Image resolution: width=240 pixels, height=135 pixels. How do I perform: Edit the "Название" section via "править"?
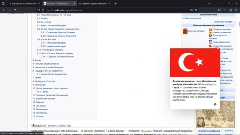[x=53, y=126]
